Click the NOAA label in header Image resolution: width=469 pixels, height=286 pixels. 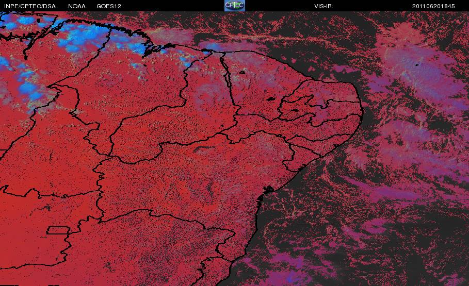tap(77, 6)
